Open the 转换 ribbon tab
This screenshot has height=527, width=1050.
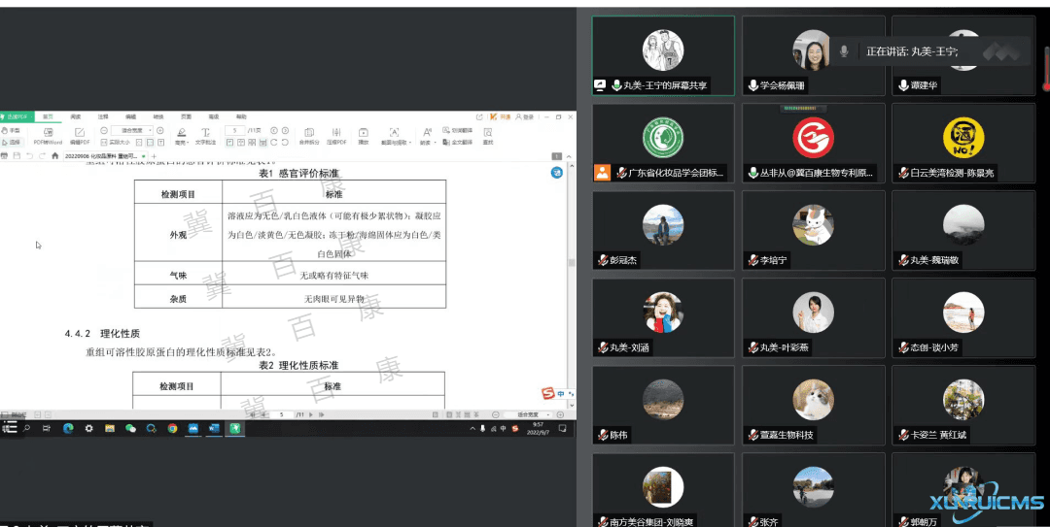pyautogui.click(x=158, y=116)
